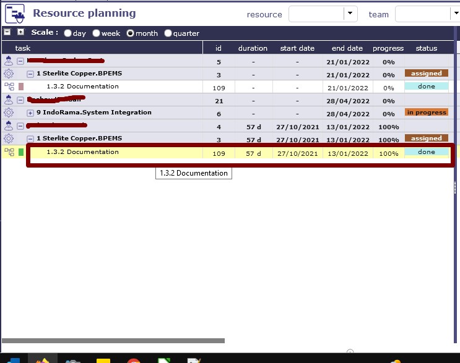Viewport: 460px width, 363px height.
Task: Click the Resource planning header icon
Action: (15, 13)
